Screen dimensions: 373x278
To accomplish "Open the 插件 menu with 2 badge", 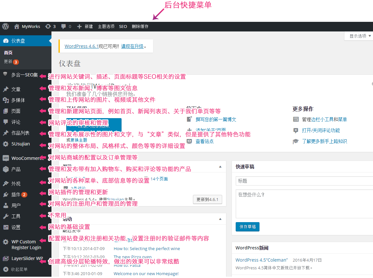I will [19, 195].
